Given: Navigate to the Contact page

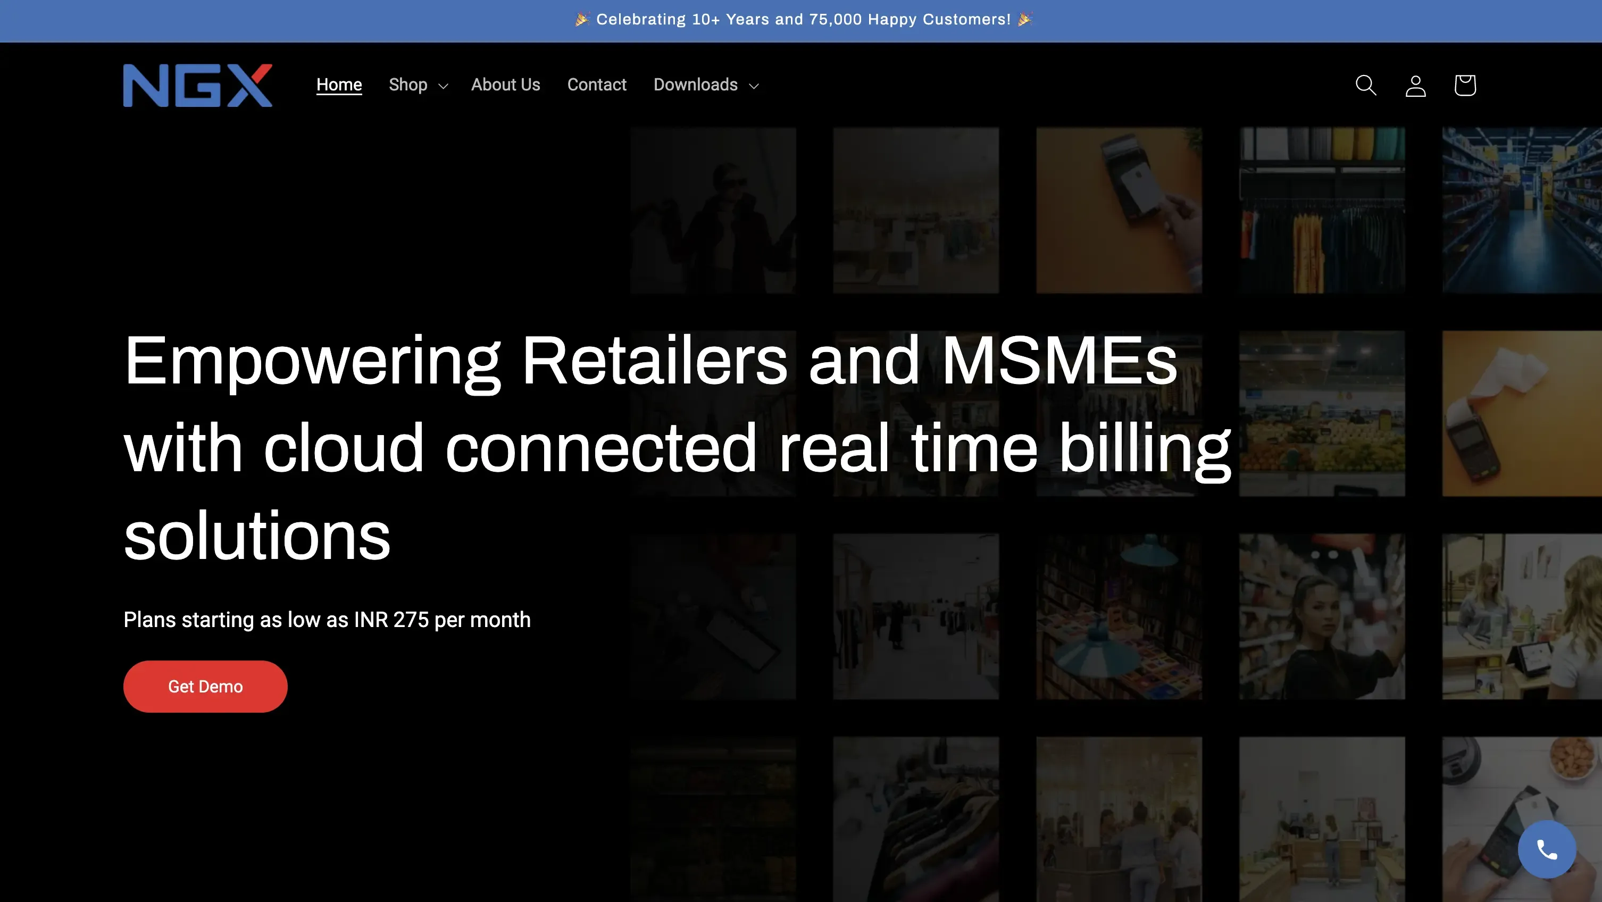Looking at the screenshot, I should (x=596, y=85).
